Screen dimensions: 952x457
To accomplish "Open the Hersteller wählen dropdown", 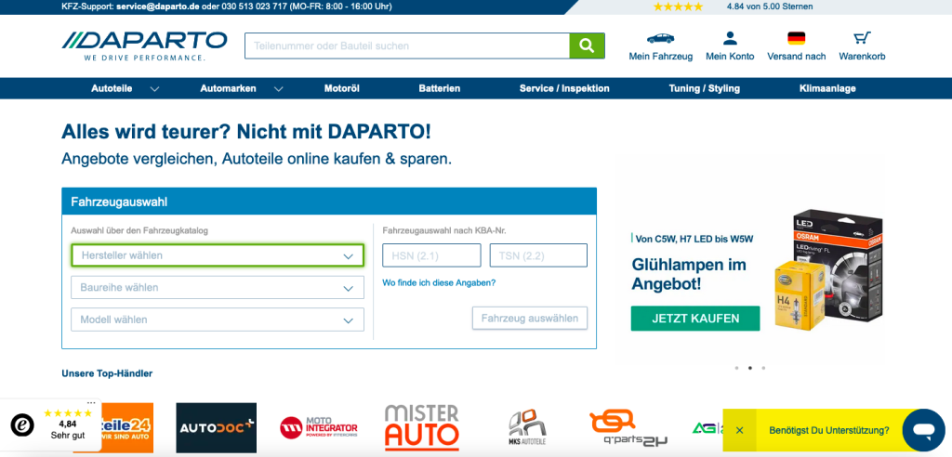I will click(218, 255).
